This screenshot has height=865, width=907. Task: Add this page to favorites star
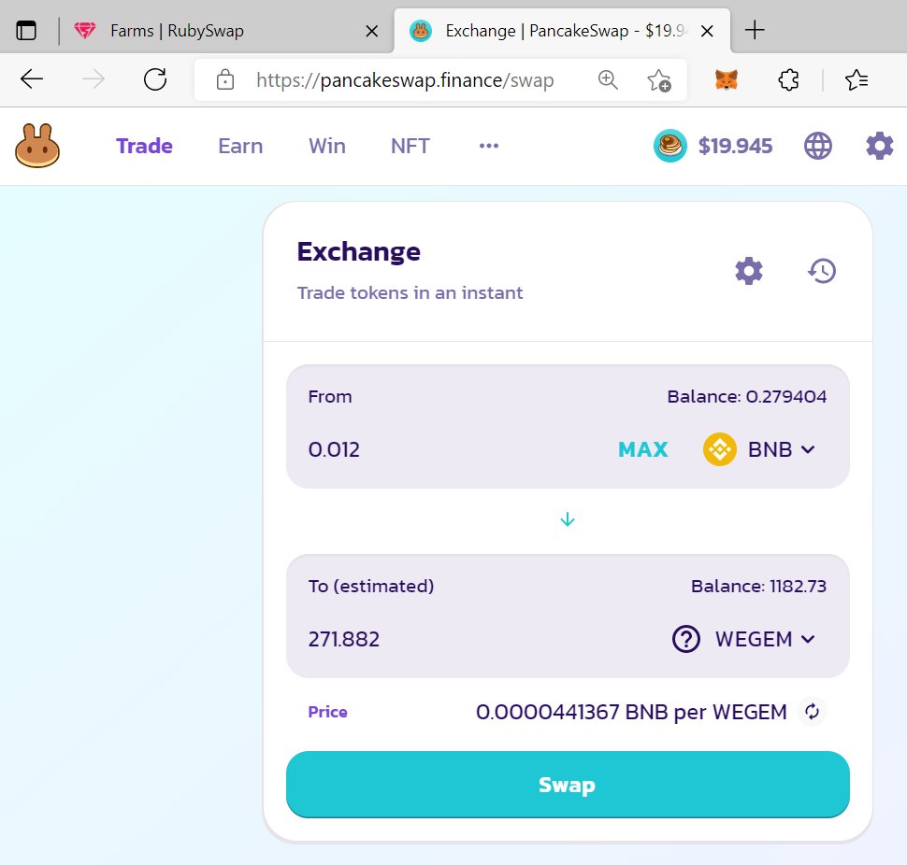659,79
